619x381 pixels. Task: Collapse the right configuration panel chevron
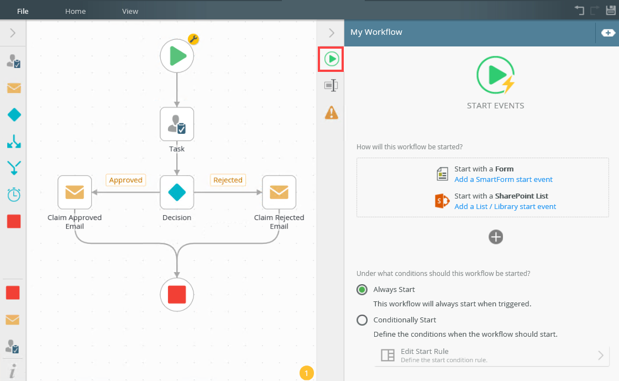331,33
